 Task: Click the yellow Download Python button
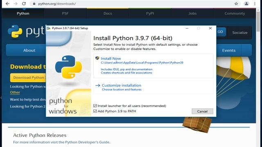click(28, 78)
